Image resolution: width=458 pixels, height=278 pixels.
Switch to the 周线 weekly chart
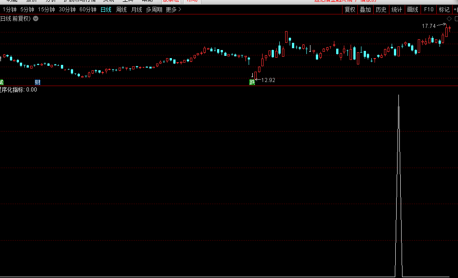coord(121,9)
